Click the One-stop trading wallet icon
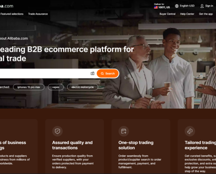 123,131
